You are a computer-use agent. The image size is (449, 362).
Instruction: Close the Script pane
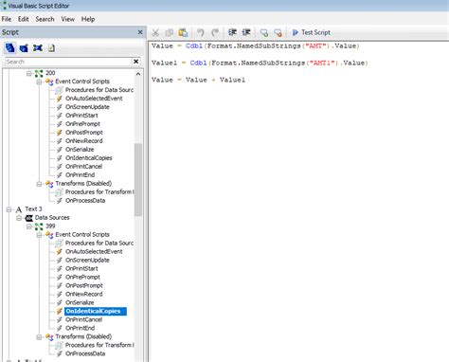pyautogui.click(x=140, y=32)
